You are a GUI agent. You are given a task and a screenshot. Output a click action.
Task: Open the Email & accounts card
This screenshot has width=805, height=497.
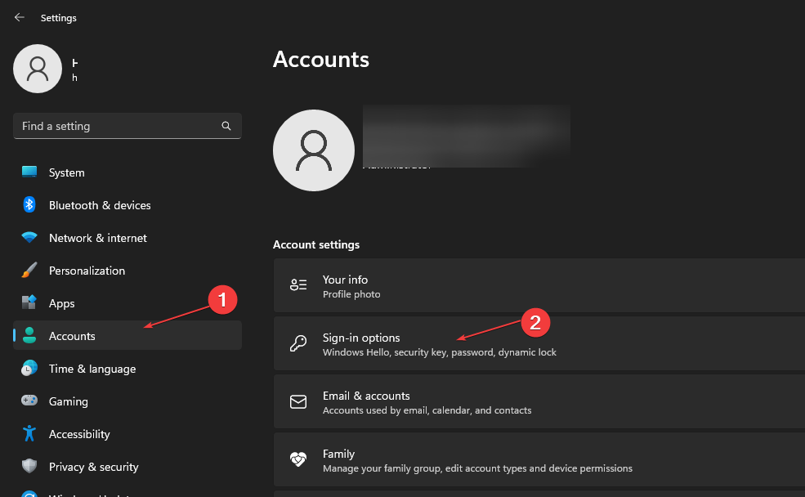(x=539, y=401)
